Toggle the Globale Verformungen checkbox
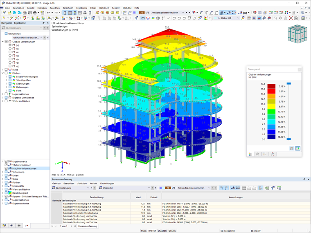 point(6,42)
